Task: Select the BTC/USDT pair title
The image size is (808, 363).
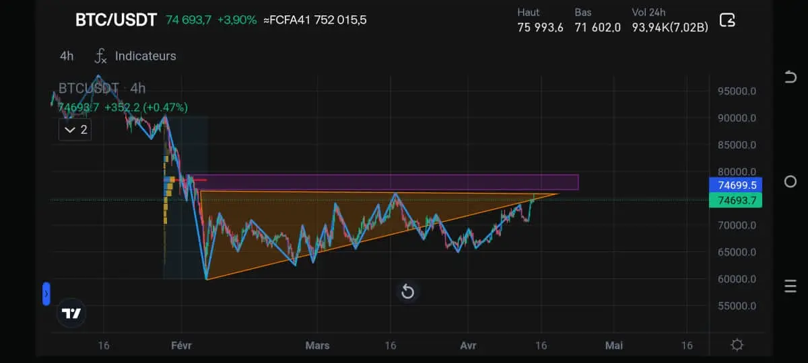Action: point(116,19)
